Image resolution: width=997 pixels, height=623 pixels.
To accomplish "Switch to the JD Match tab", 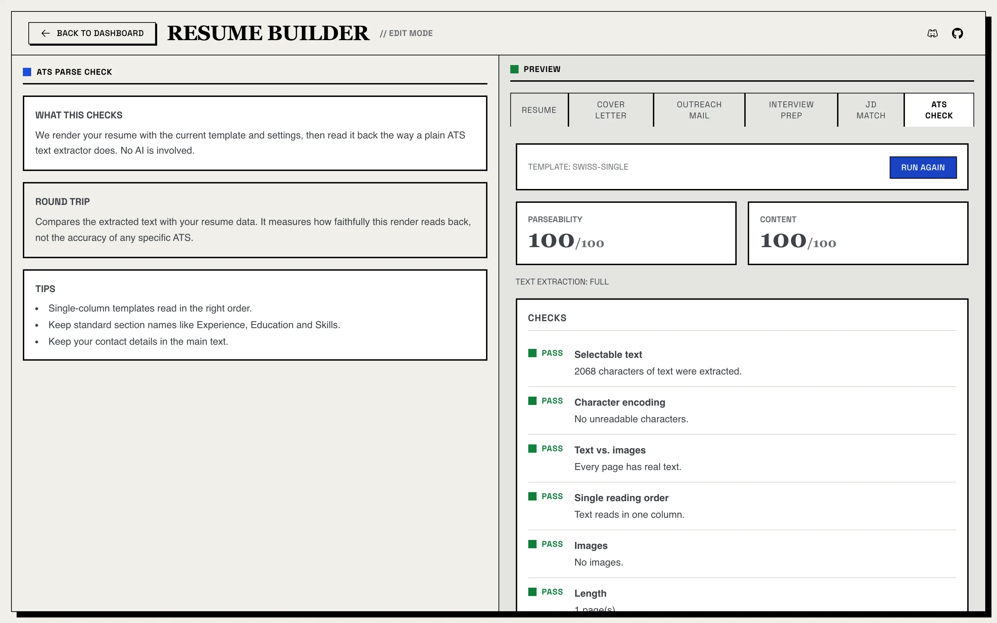I will (x=871, y=110).
